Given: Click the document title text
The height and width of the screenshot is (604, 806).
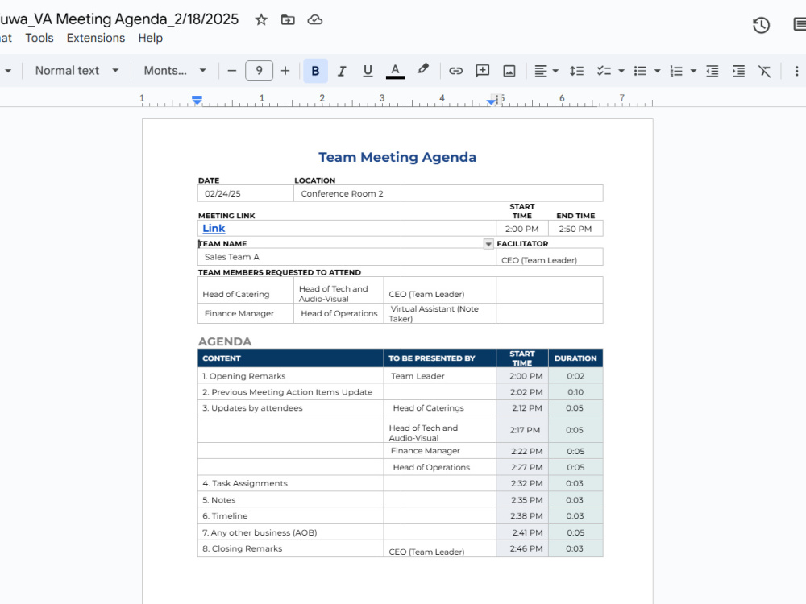Looking at the screenshot, I should point(119,19).
